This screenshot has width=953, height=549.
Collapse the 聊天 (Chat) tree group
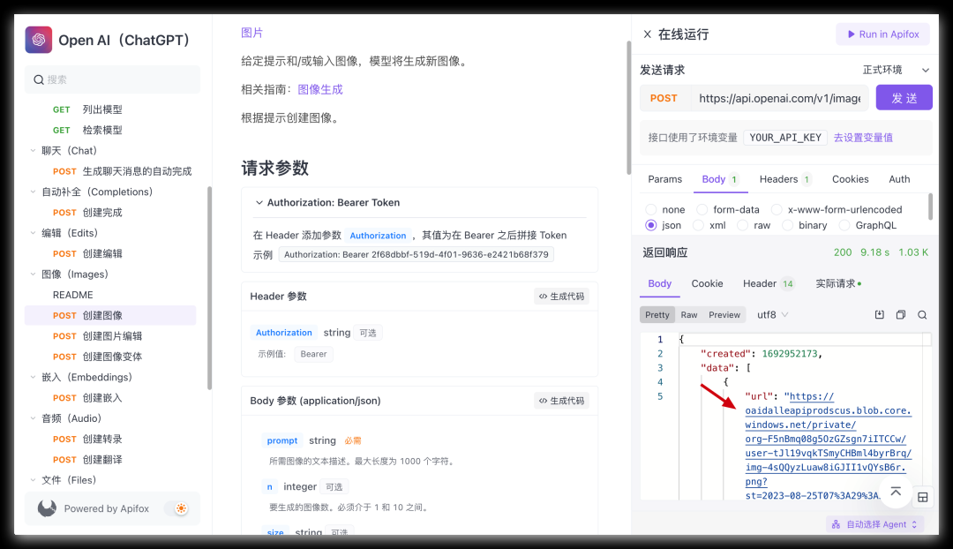[x=33, y=151]
